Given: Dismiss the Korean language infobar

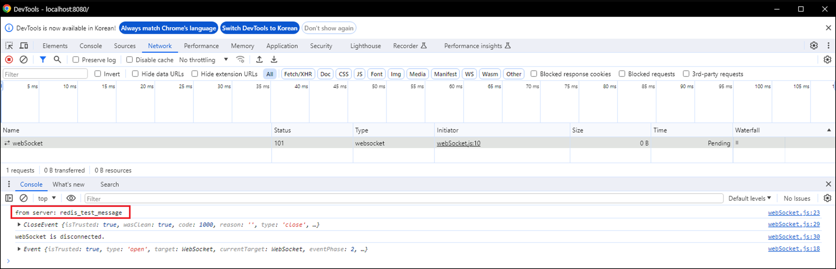Looking at the screenshot, I should click(828, 28).
